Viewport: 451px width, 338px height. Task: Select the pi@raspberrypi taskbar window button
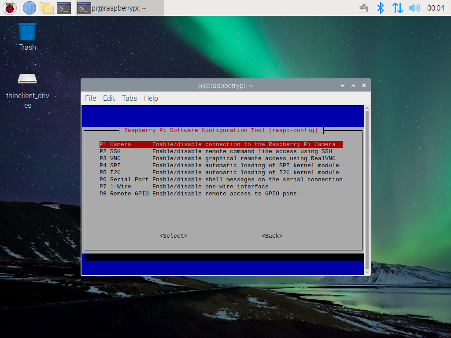tap(120, 8)
